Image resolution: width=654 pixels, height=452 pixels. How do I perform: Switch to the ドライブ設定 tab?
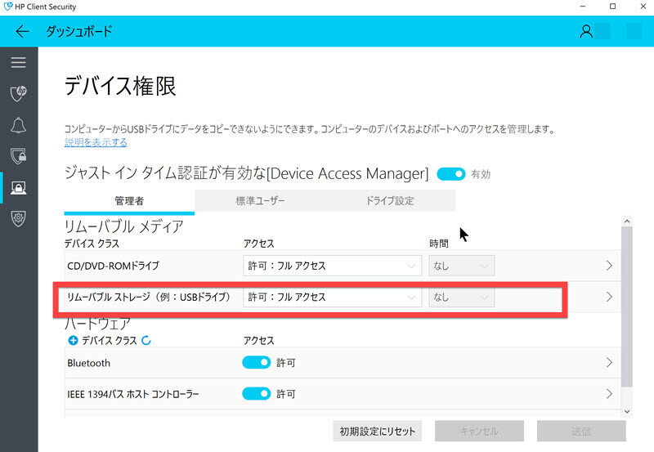coord(390,201)
